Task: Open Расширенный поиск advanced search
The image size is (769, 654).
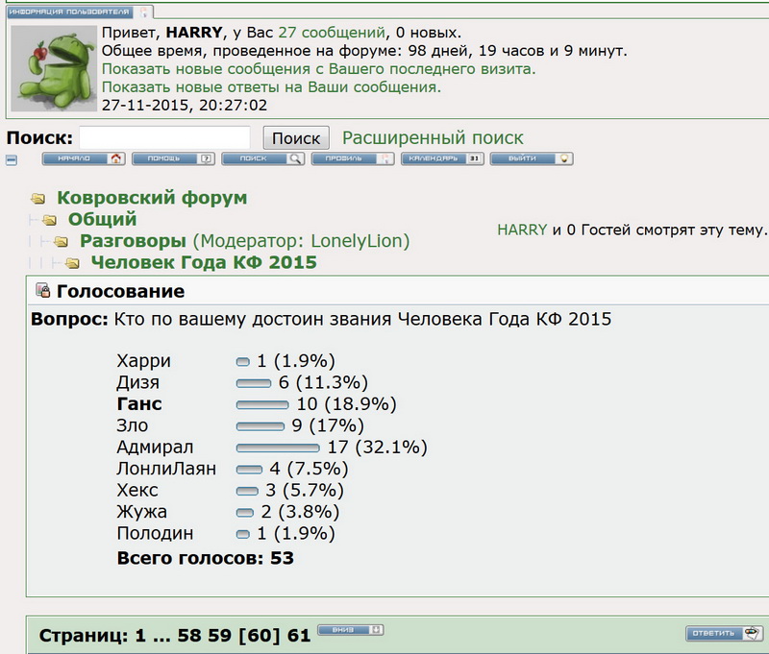Action: (433, 138)
